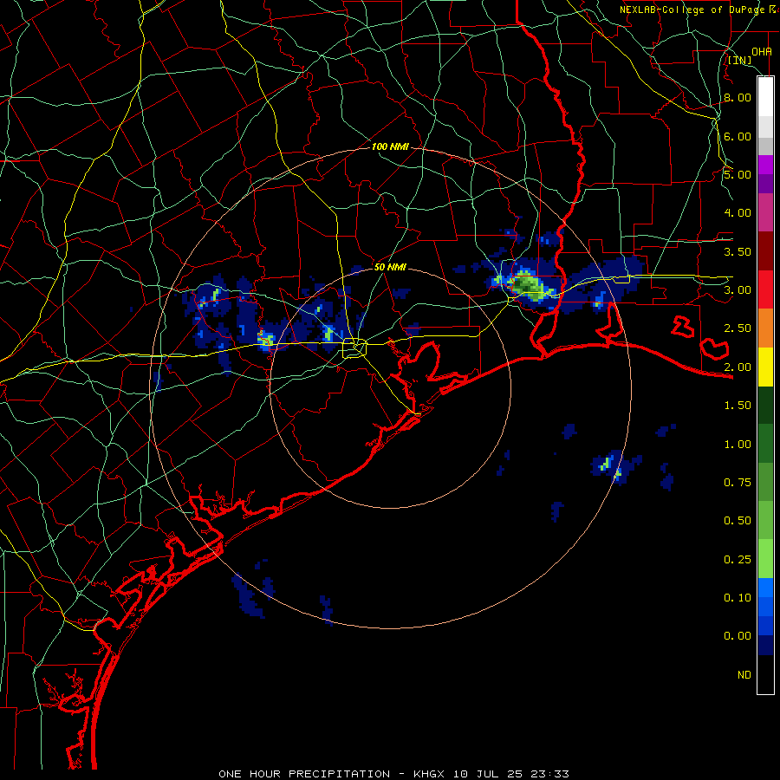Click the 100 NMI range ring label
The width and height of the screenshot is (780, 780).
click(390, 146)
